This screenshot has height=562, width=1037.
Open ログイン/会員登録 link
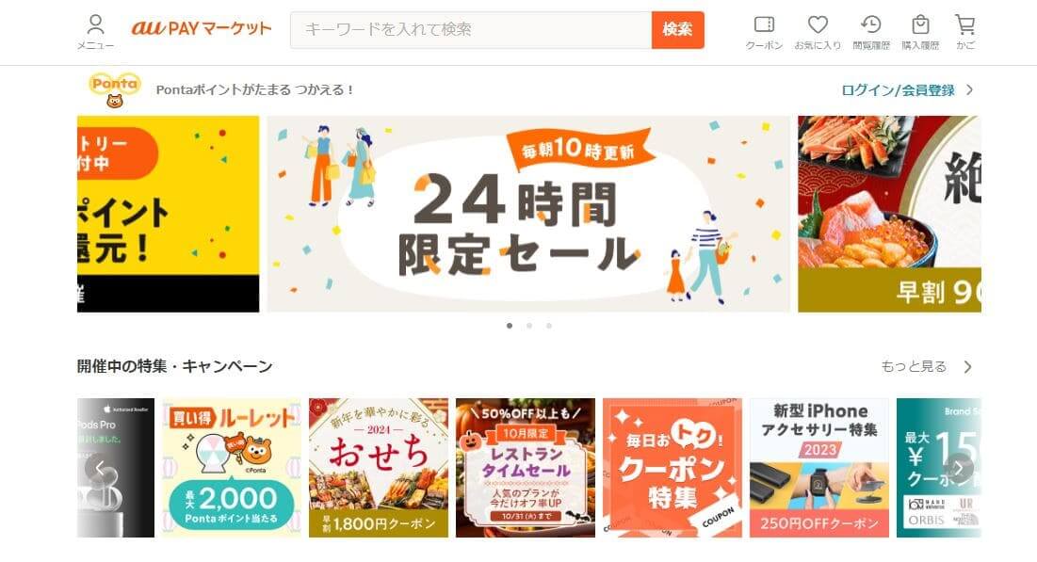point(898,90)
